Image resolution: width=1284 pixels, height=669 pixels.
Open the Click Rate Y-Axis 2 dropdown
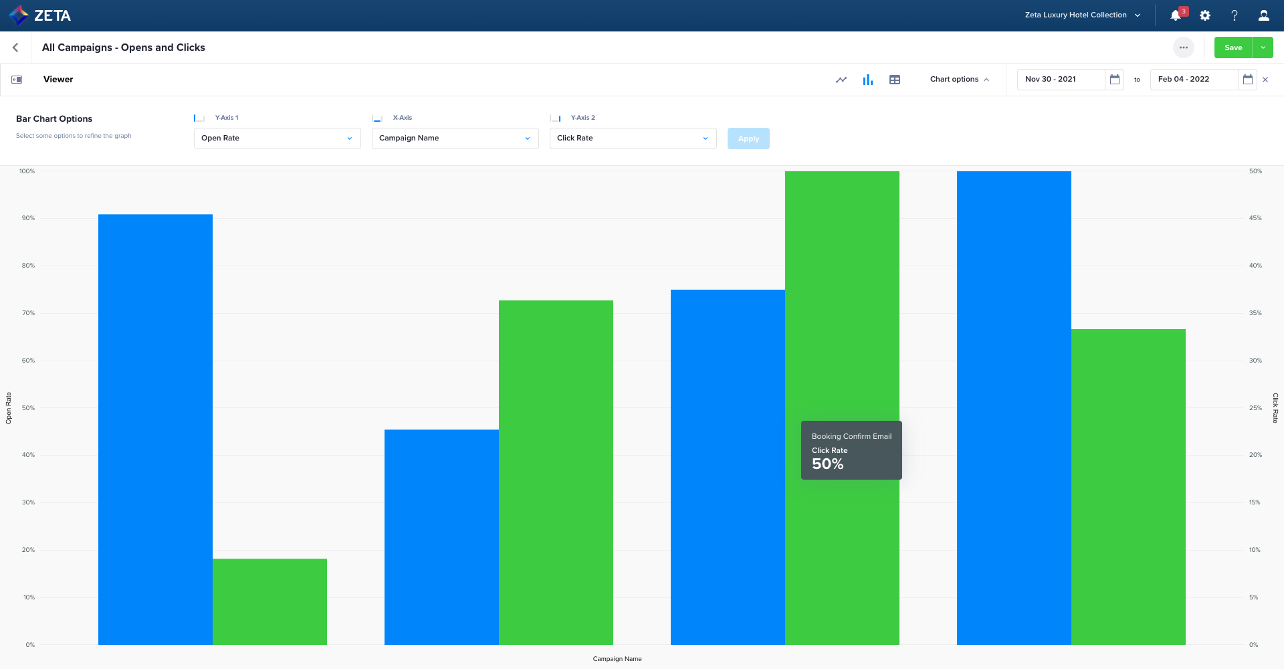(x=633, y=138)
